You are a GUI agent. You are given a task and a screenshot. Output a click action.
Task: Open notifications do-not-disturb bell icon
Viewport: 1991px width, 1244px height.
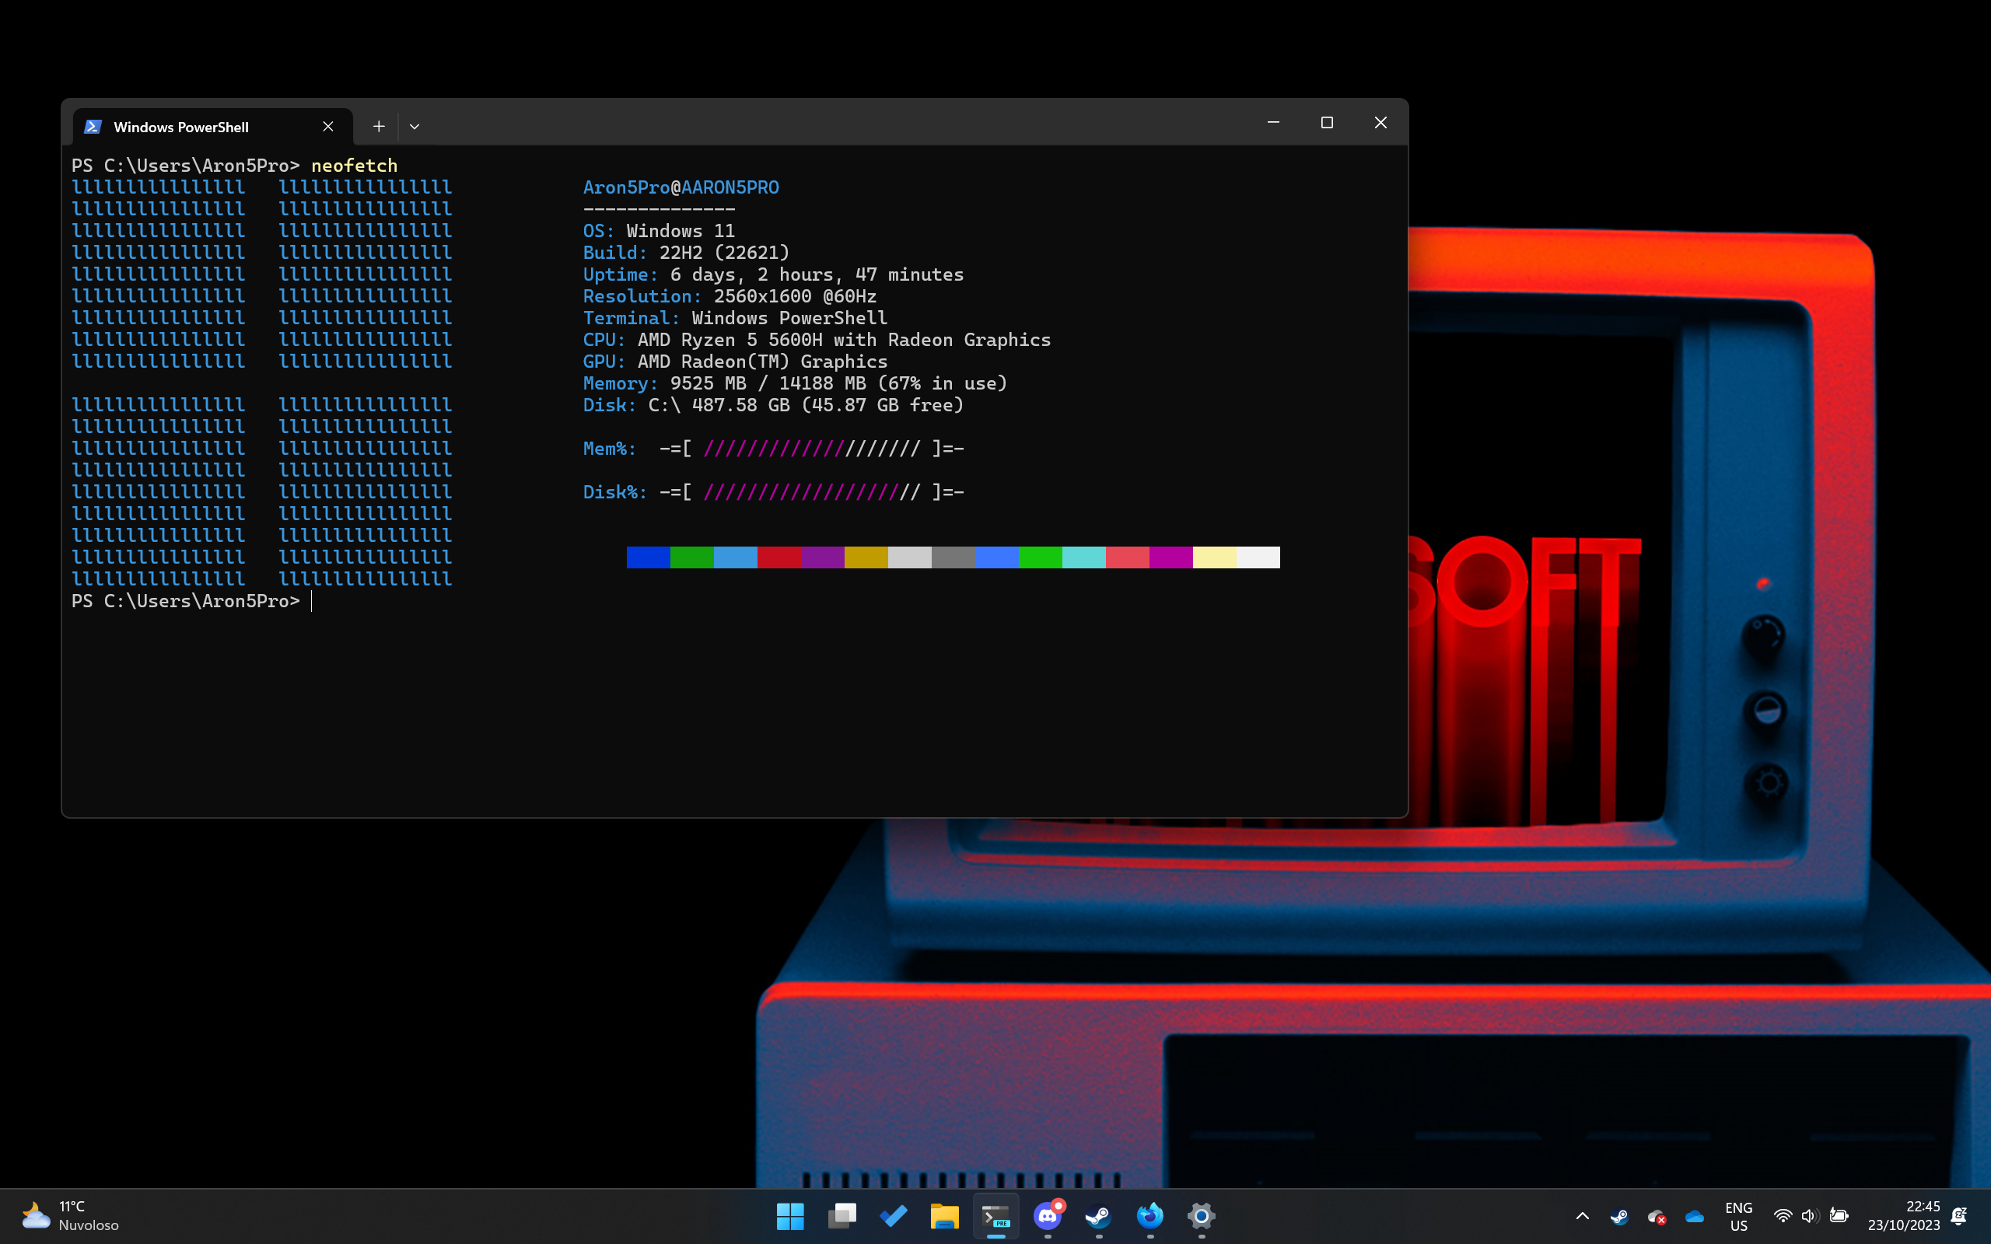pos(1960,1216)
